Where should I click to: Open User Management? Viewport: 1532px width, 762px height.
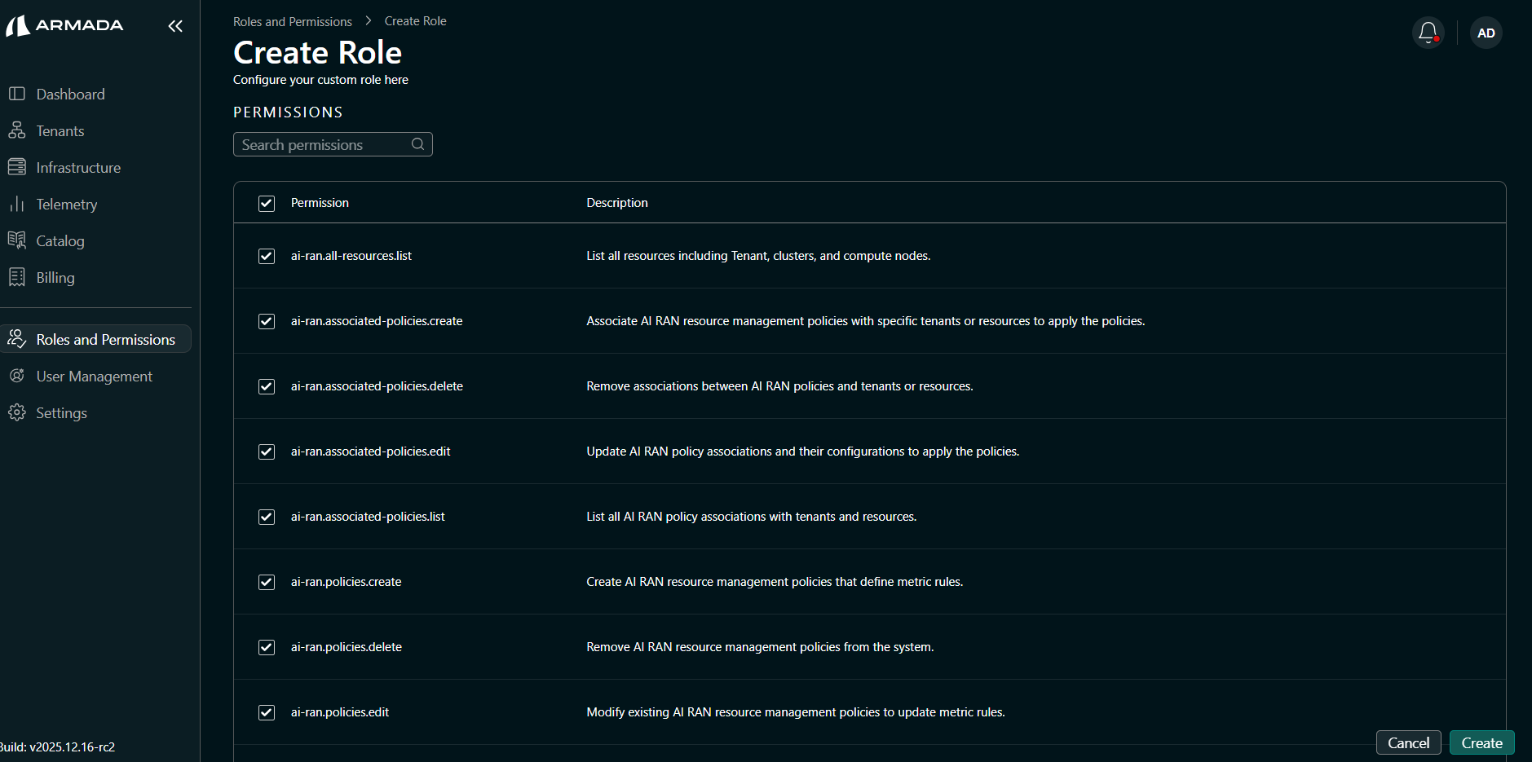pyautogui.click(x=94, y=376)
